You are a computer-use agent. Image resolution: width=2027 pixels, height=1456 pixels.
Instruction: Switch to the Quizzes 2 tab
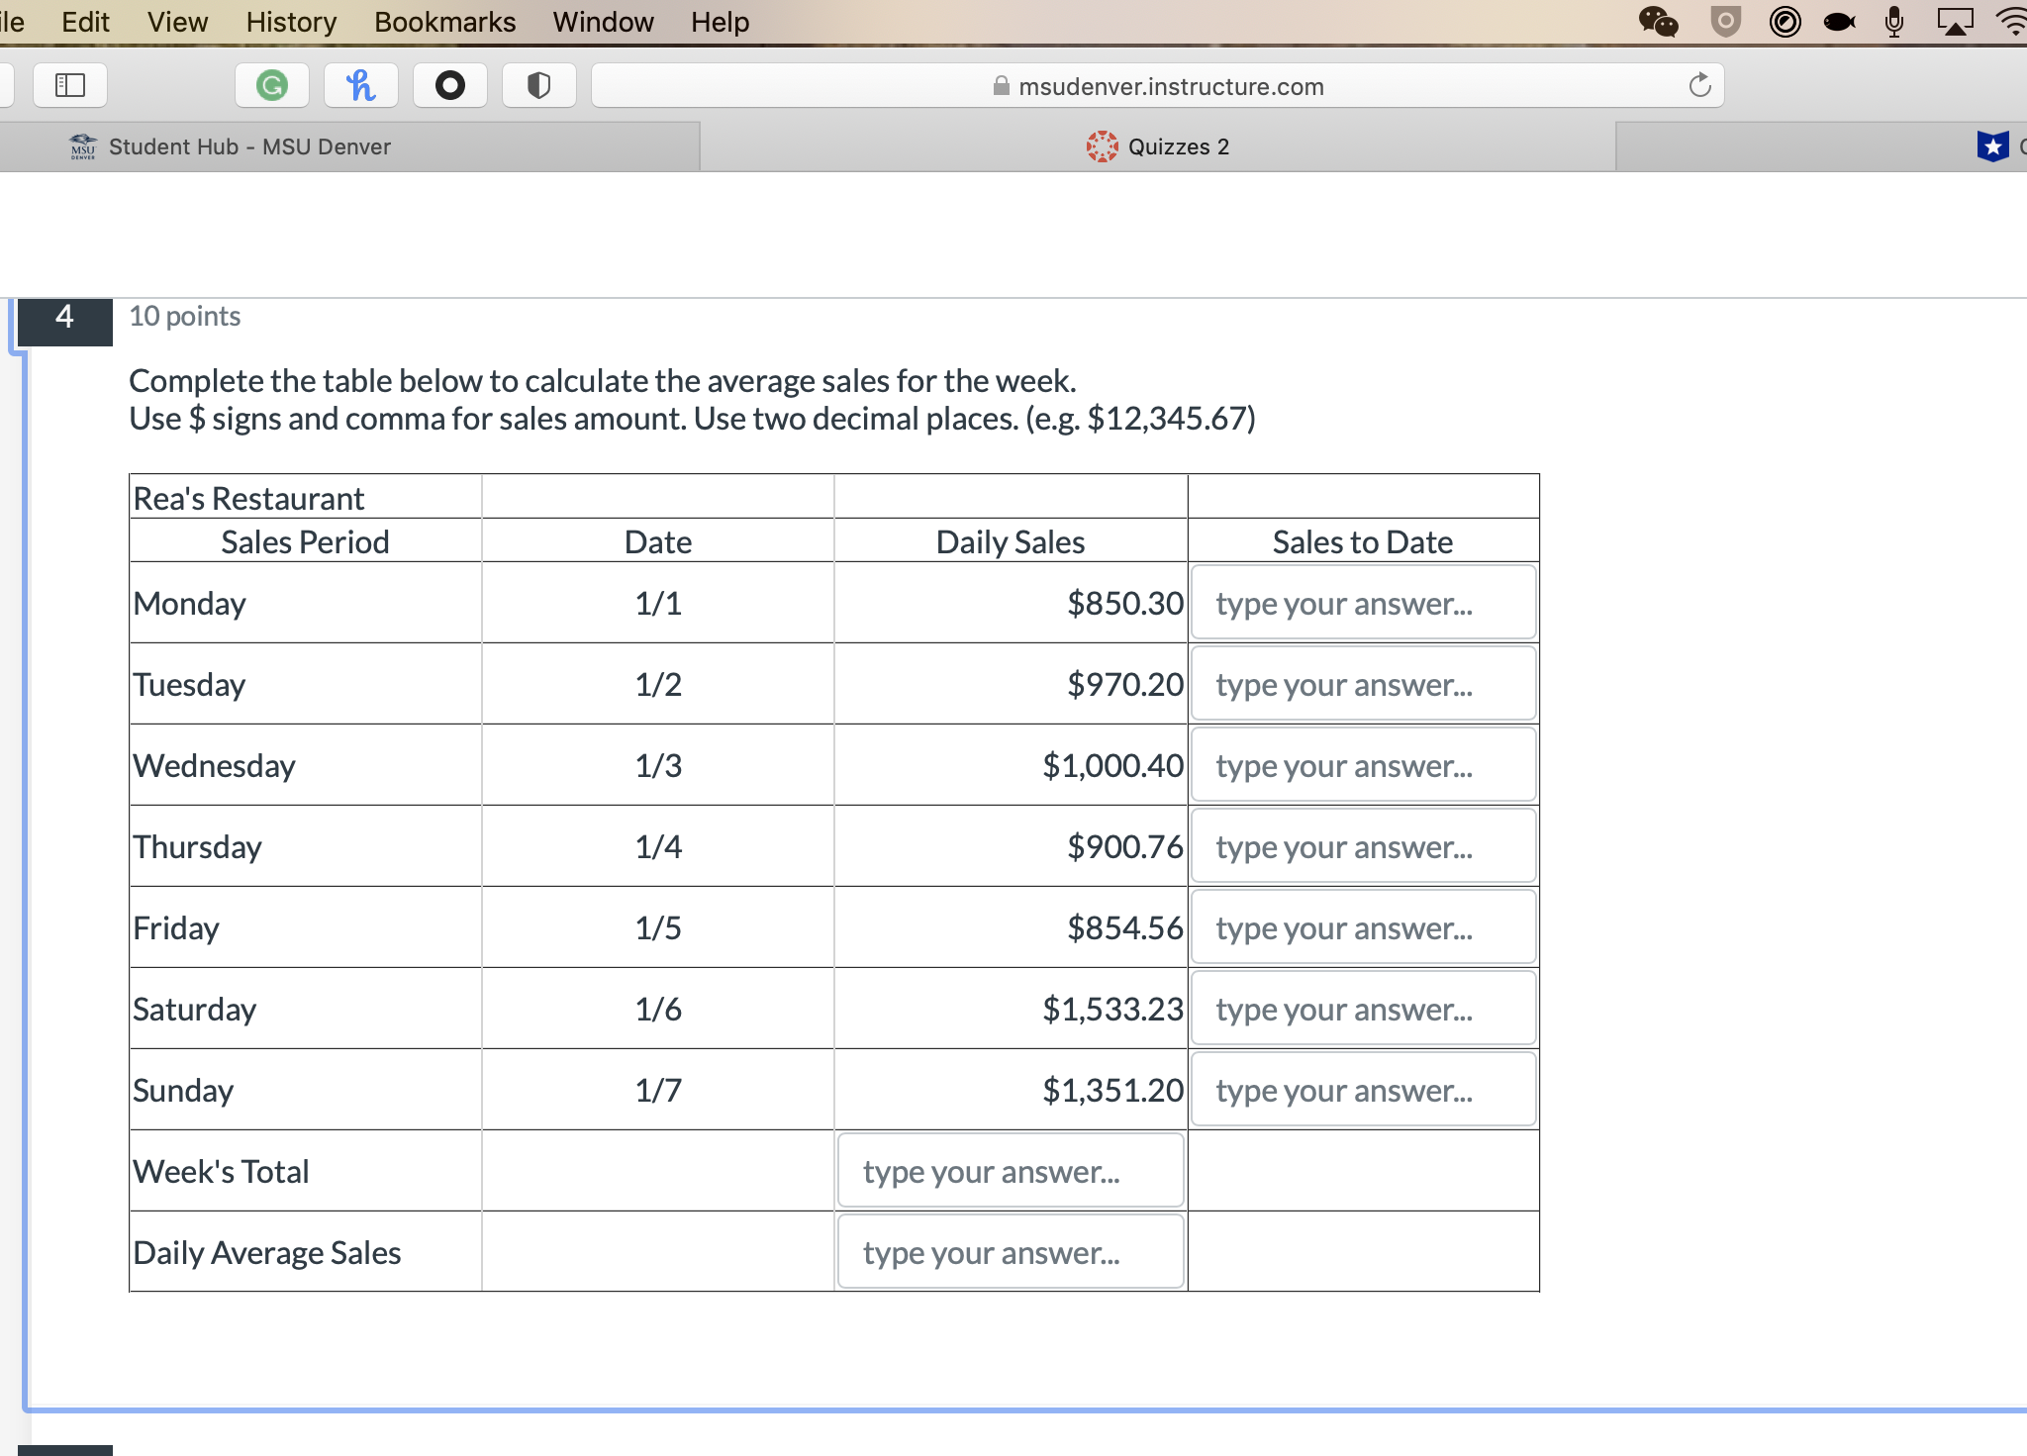click(x=1158, y=146)
